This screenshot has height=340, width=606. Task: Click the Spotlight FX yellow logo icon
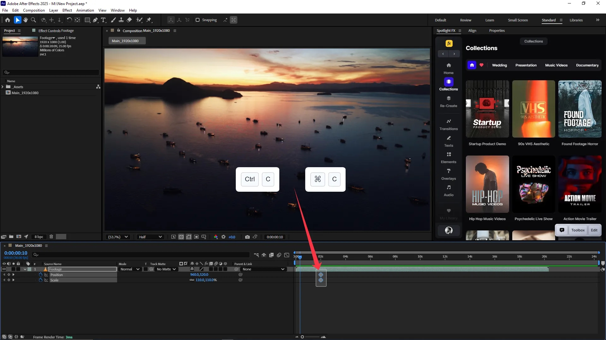449,43
